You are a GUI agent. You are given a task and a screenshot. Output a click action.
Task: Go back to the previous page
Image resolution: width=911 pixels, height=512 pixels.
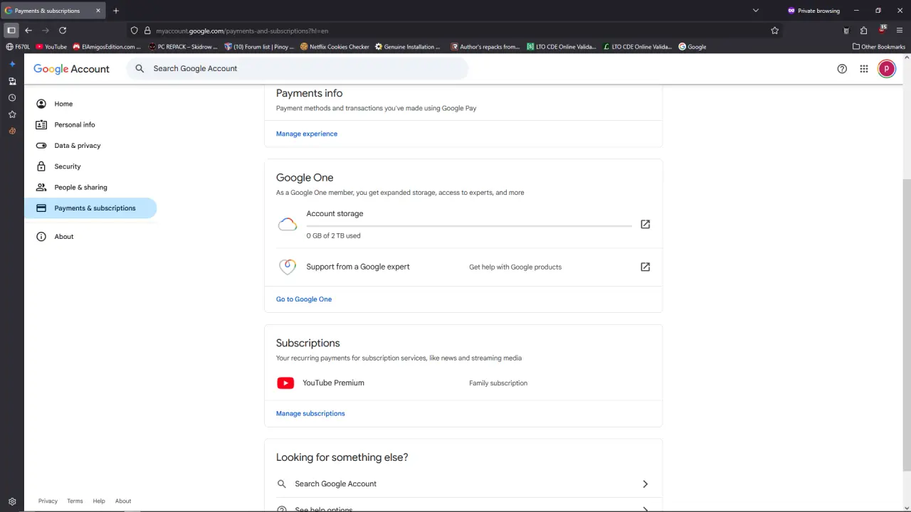(28, 31)
